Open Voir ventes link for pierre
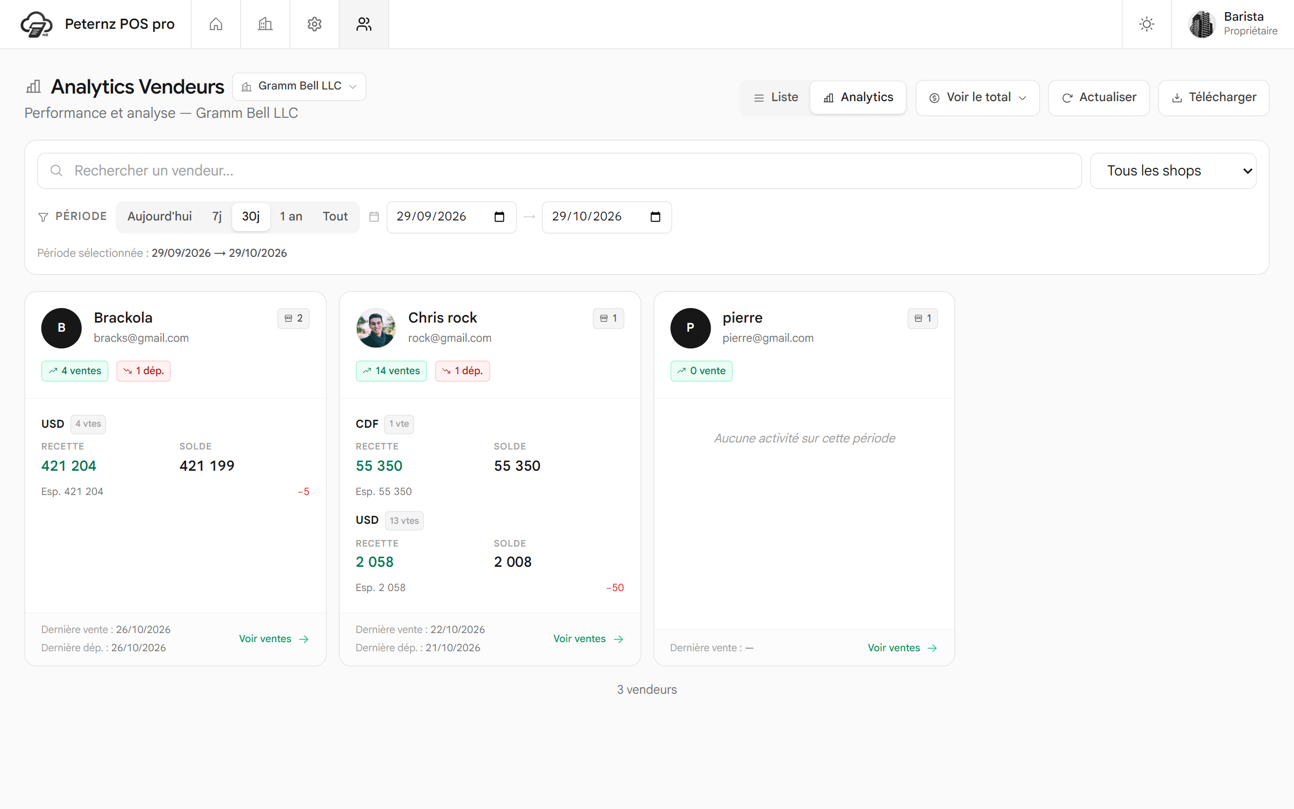The height and width of the screenshot is (809, 1294). (903, 648)
